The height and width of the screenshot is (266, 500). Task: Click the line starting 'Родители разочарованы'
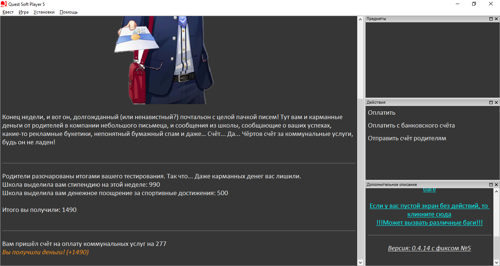[152, 176]
